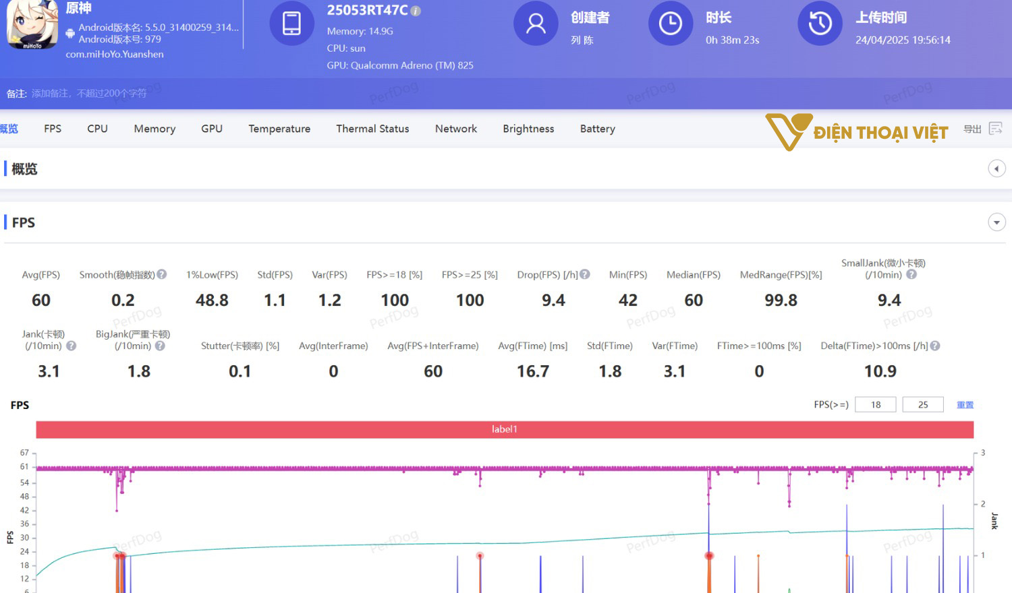The width and height of the screenshot is (1012, 593).
Task: Click the phone device icon
Action: click(x=291, y=24)
